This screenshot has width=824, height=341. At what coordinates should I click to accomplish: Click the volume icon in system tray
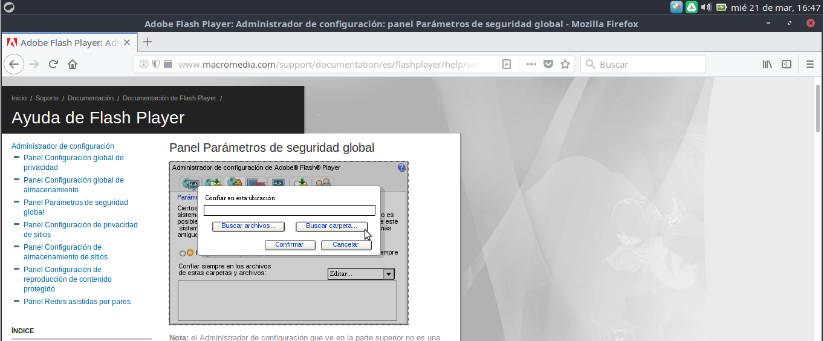pyautogui.click(x=706, y=7)
